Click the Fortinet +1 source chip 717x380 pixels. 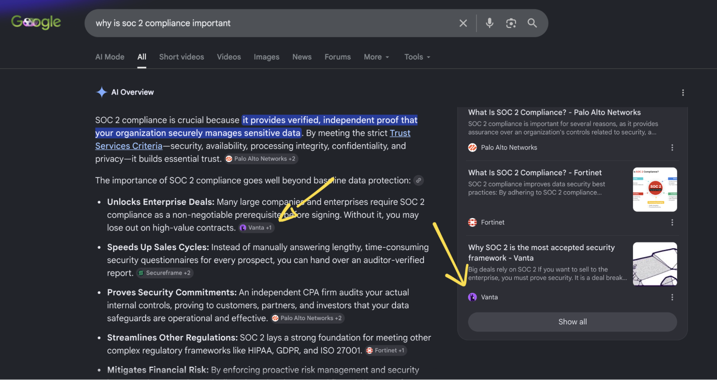click(386, 351)
